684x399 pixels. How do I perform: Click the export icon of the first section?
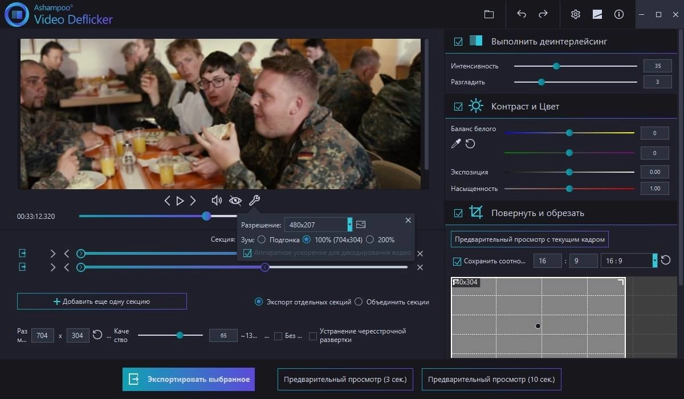coord(23,253)
